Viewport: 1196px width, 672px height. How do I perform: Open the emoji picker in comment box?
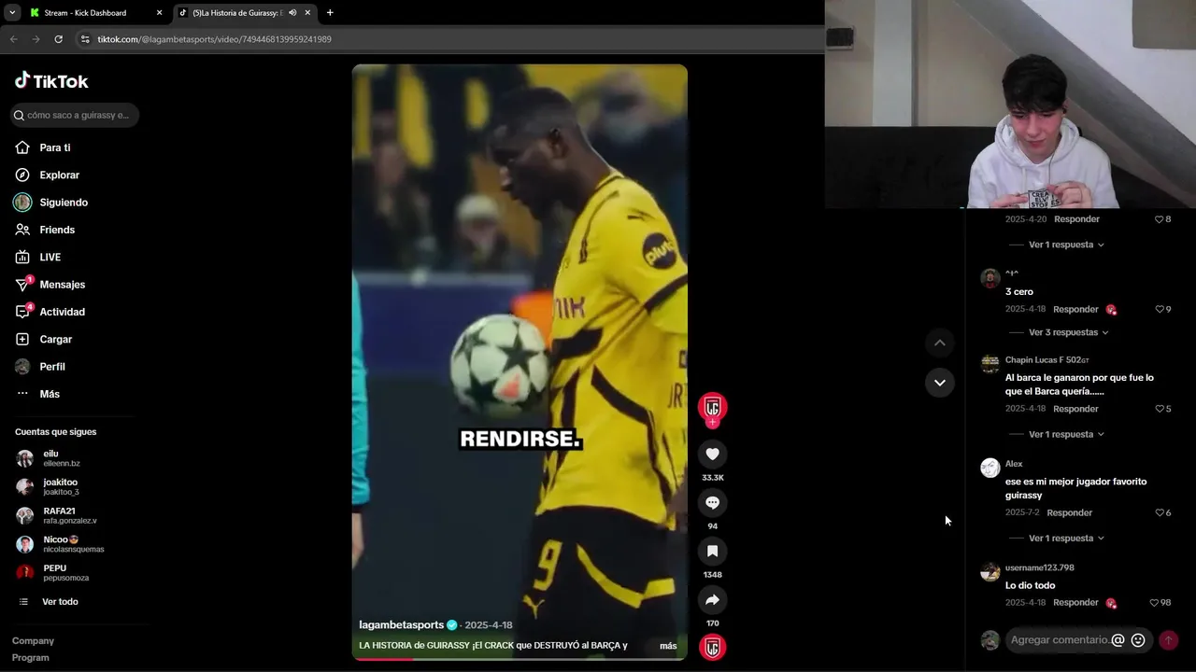tap(1138, 640)
